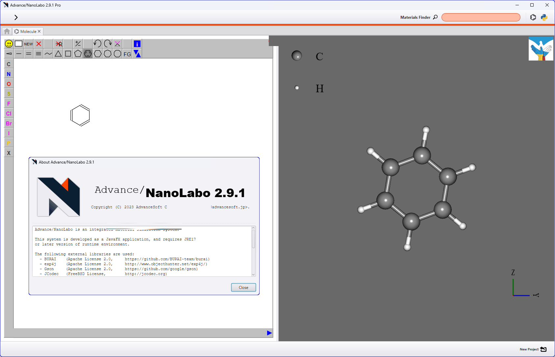Viewport: 555px width, 357px height.
Task: Select the wavy bond tool
Action: pos(48,54)
